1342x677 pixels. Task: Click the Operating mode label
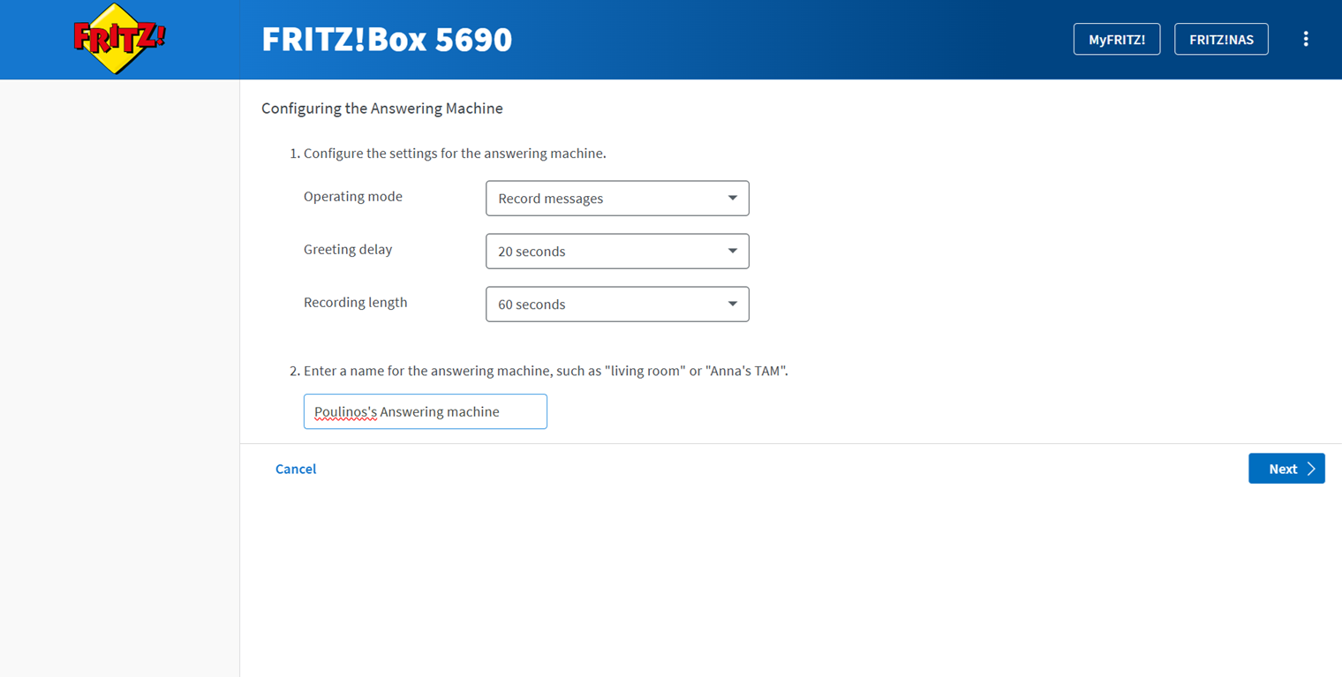coord(353,197)
